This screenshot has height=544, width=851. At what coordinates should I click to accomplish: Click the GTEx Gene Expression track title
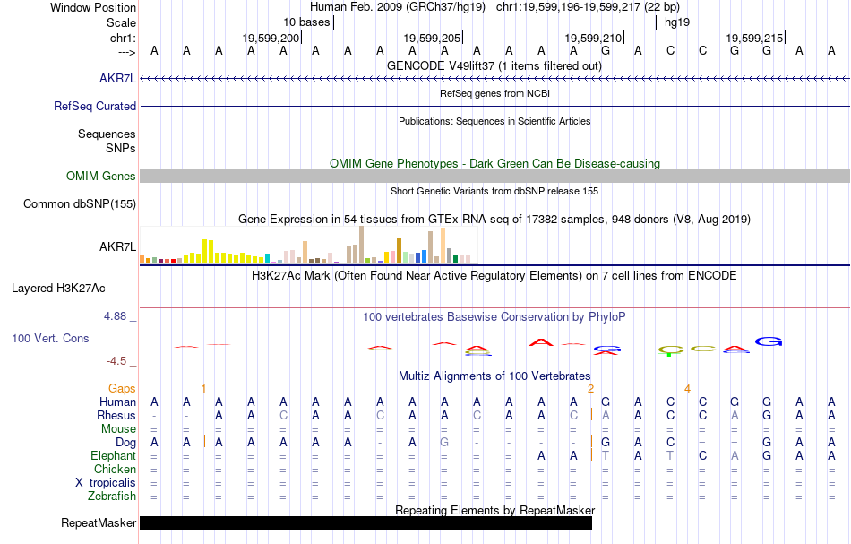pos(494,220)
